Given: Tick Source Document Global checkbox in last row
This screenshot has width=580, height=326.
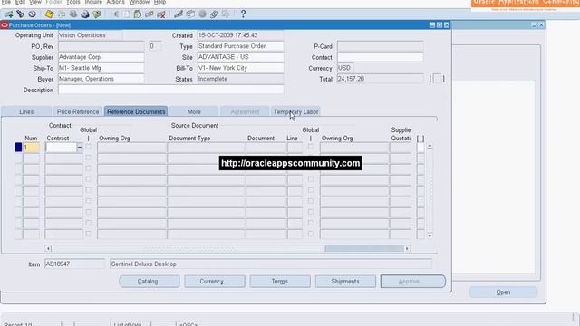Looking at the screenshot, I should pos(311,234).
